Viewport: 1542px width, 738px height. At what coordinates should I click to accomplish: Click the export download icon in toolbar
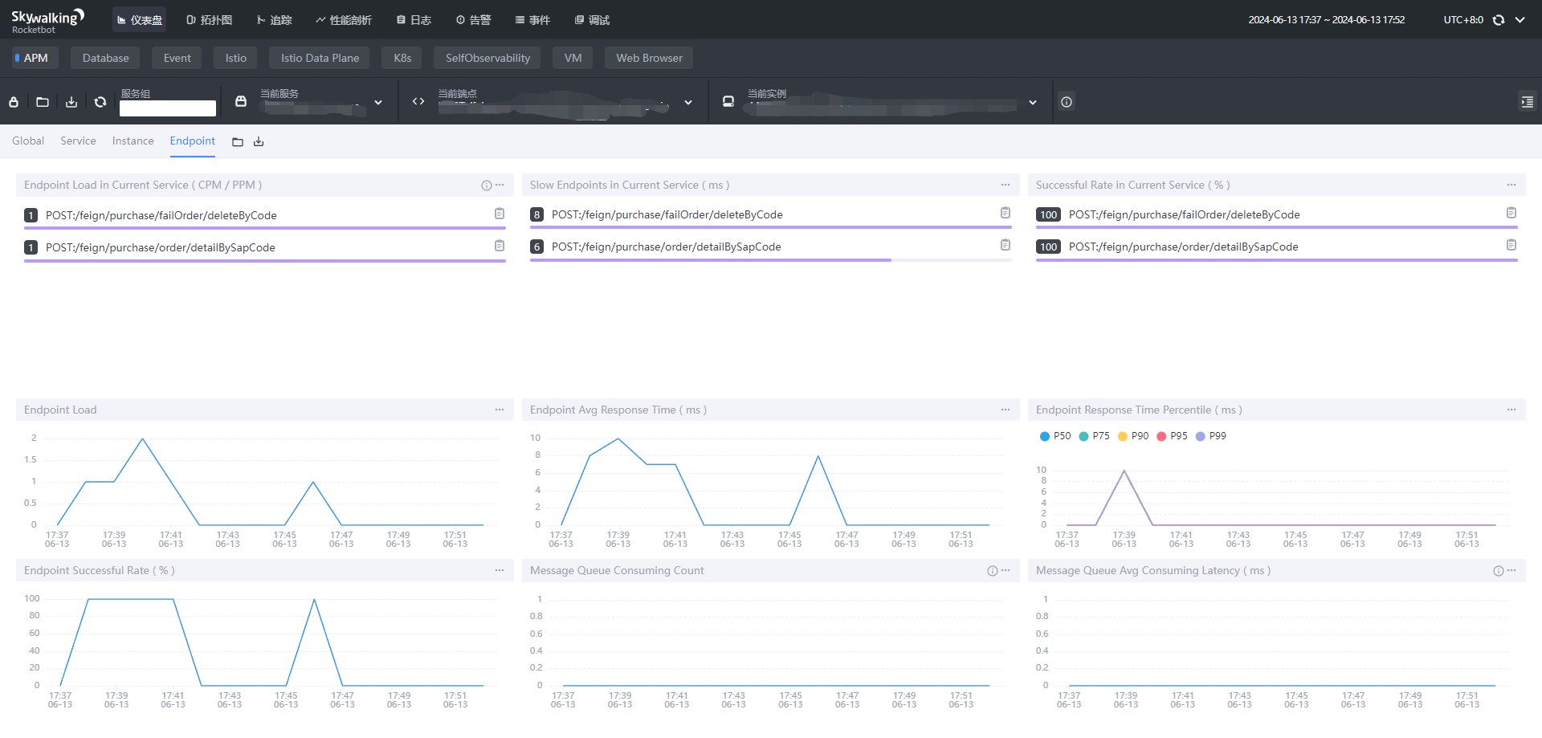(x=71, y=102)
